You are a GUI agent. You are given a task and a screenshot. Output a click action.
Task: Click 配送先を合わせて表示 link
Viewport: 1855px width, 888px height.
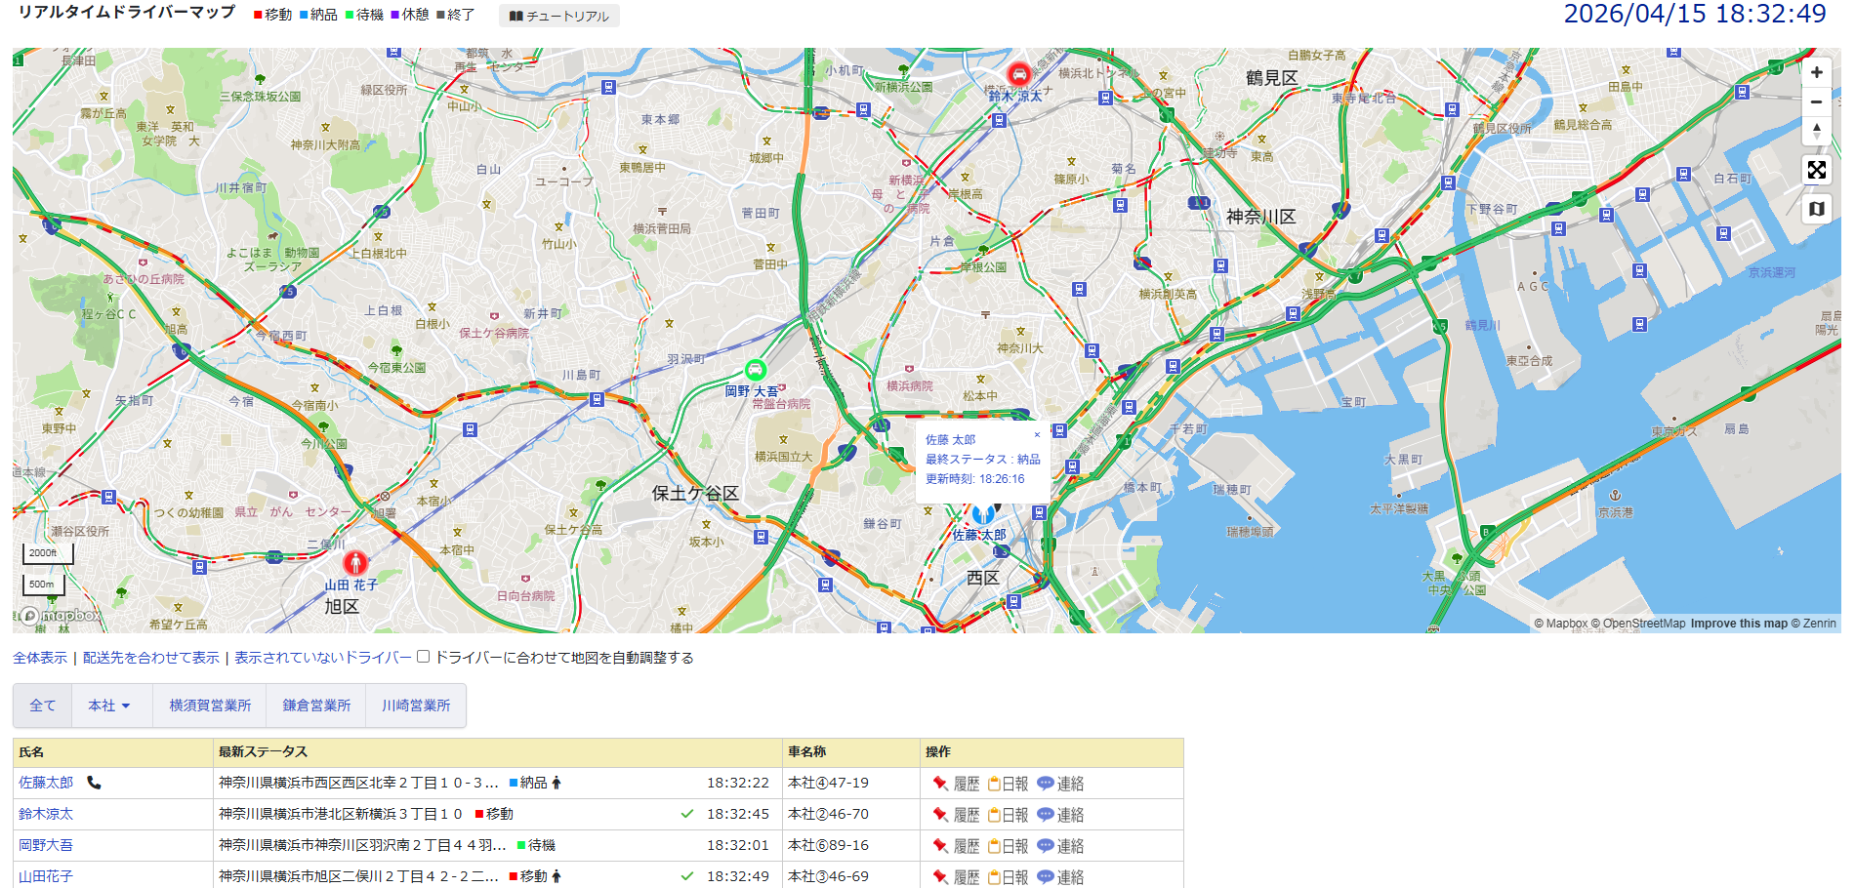(151, 658)
